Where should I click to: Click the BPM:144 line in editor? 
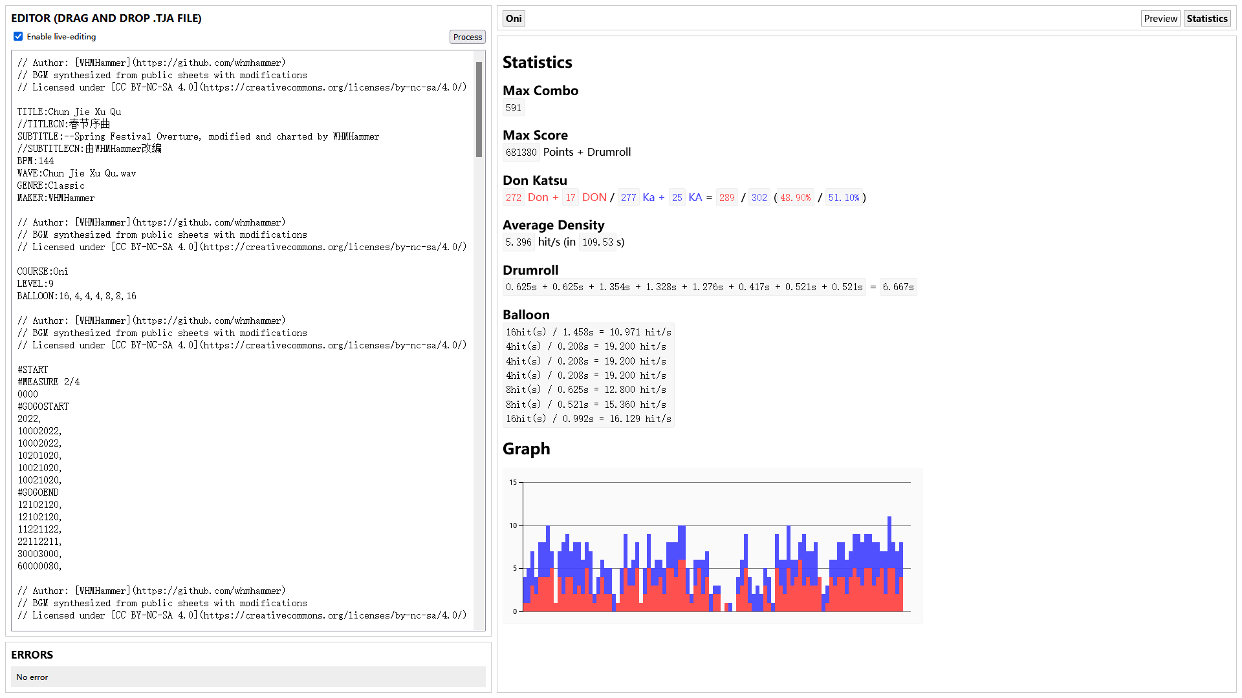pyautogui.click(x=36, y=161)
